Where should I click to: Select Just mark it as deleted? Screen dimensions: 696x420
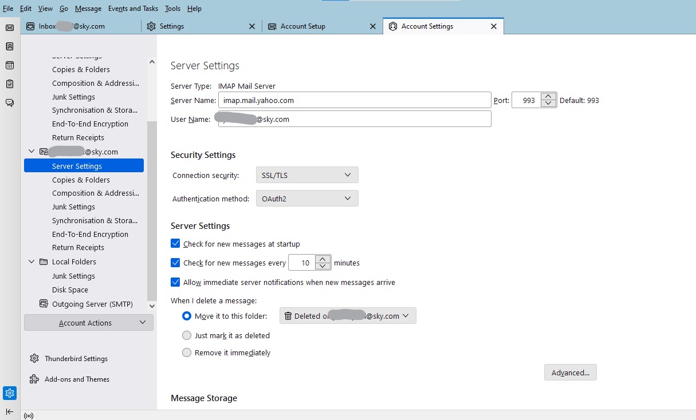(x=187, y=335)
